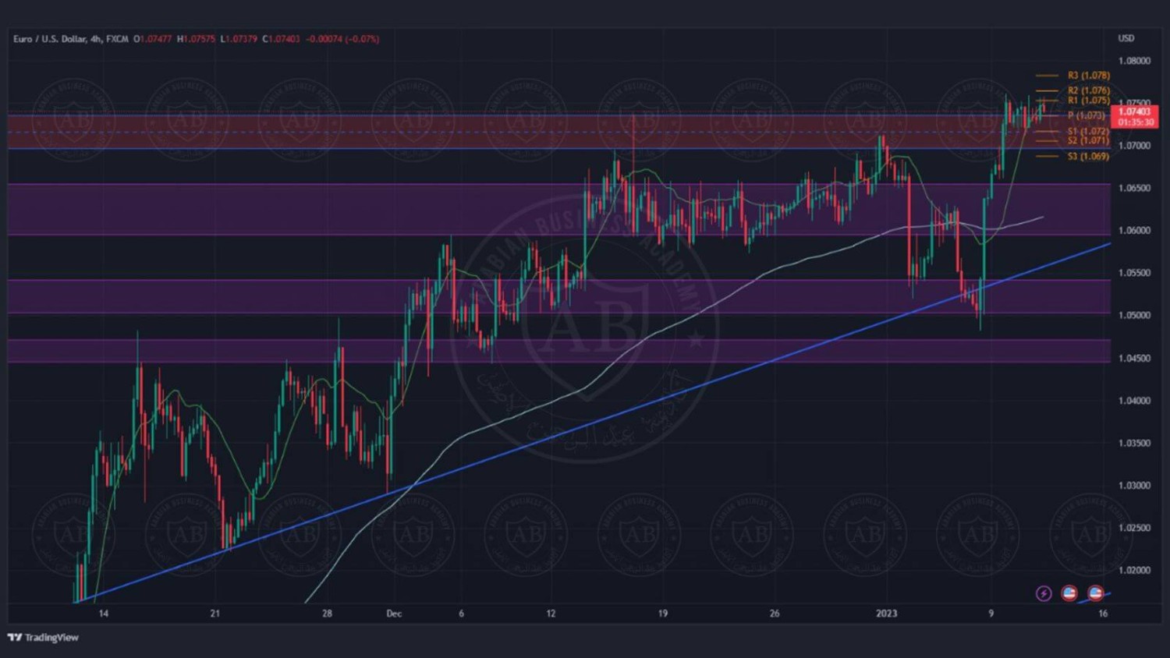Image resolution: width=1170 pixels, height=658 pixels.
Task: Click the 1.04000 price axis label
Action: pyautogui.click(x=1134, y=401)
